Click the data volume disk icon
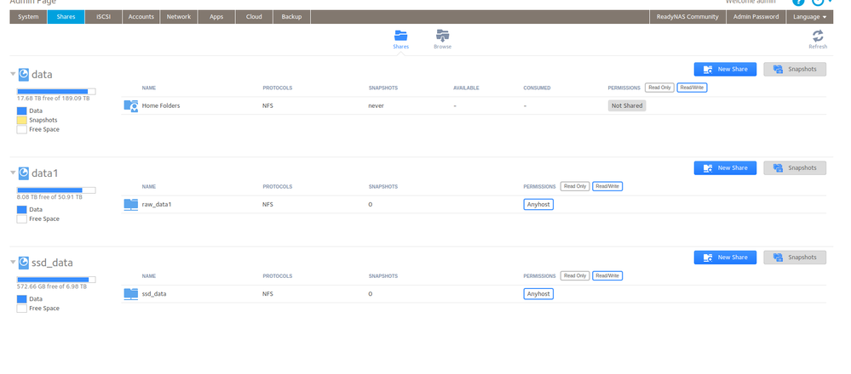This screenshot has width=851, height=374. coord(24,74)
